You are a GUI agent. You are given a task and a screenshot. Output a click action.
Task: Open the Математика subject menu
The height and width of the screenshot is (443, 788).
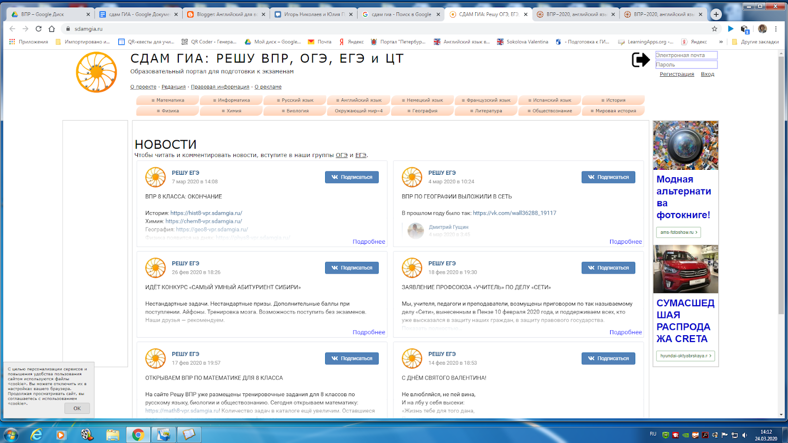(x=167, y=100)
